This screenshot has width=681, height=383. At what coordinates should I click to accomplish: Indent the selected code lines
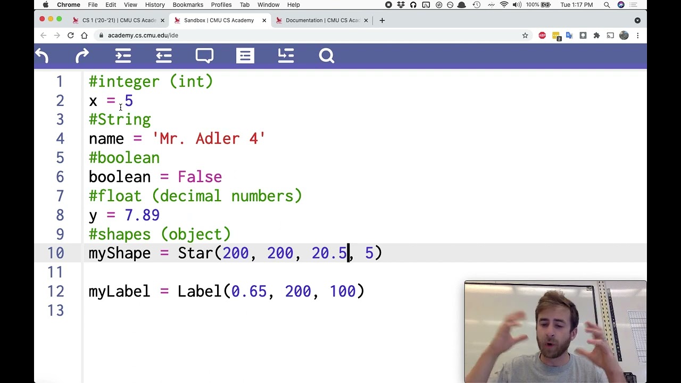tap(123, 56)
